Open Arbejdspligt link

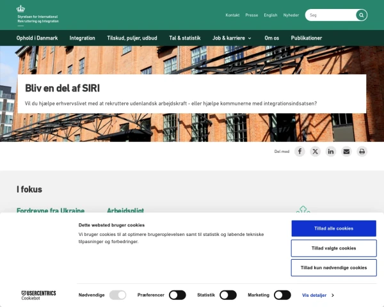coord(125,210)
